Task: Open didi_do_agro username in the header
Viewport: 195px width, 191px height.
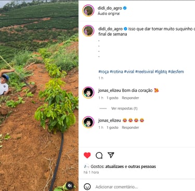Action: point(110,8)
